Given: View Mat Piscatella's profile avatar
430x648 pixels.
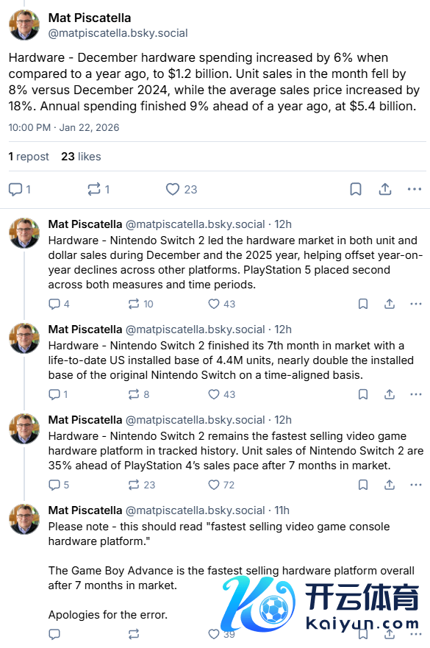Looking at the screenshot, I should tap(24, 24).
